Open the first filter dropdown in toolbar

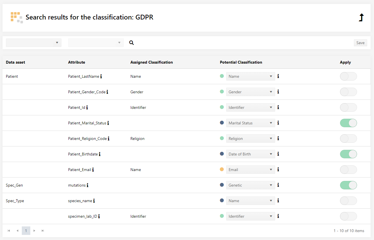(34, 43)
